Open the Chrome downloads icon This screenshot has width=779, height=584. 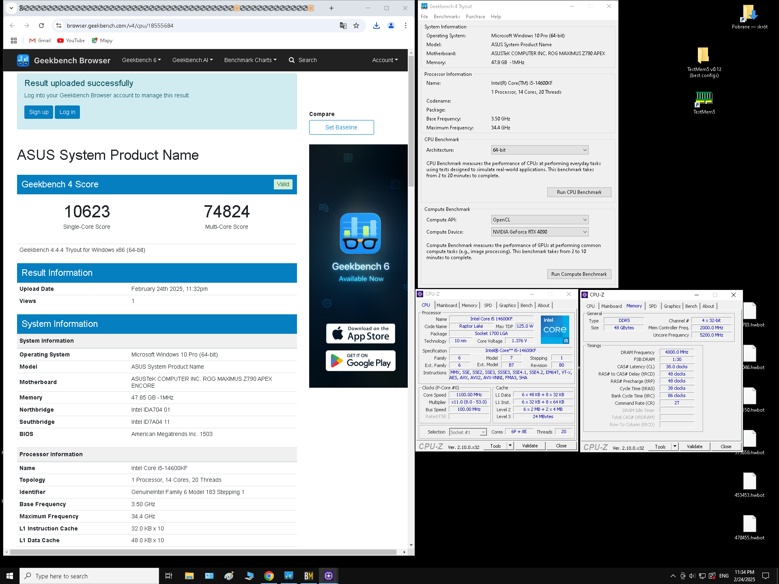(377, 26)
